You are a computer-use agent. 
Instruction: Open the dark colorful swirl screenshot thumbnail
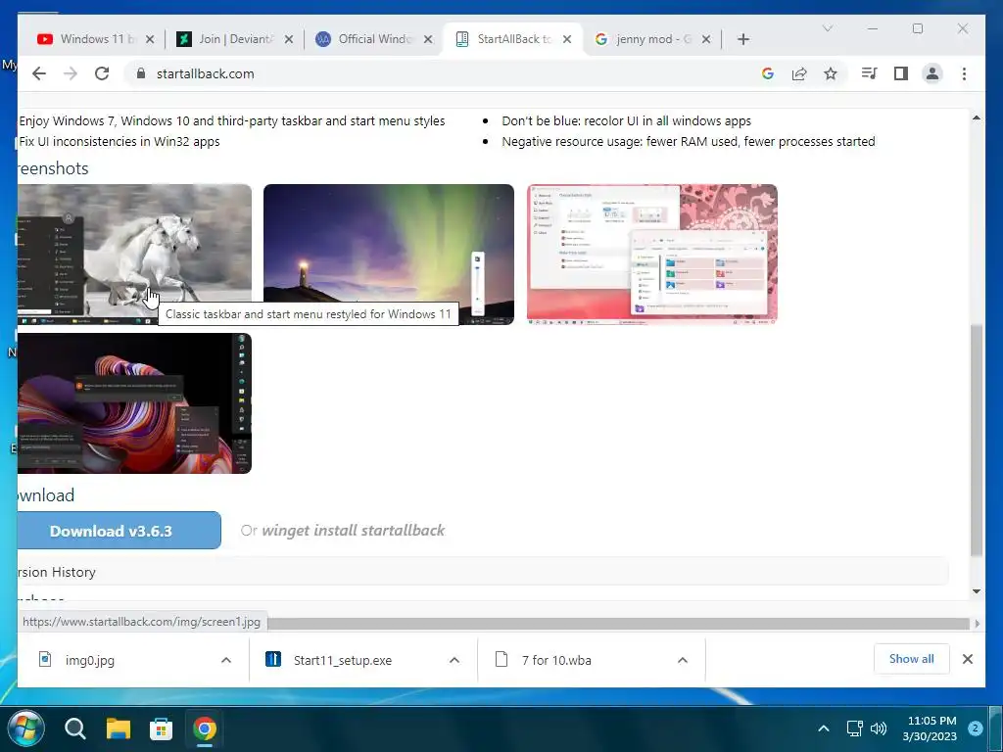(134, 402)
